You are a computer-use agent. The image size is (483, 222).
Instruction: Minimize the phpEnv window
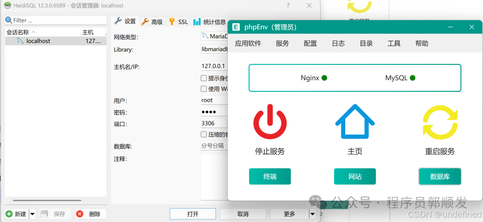[451, 27]
